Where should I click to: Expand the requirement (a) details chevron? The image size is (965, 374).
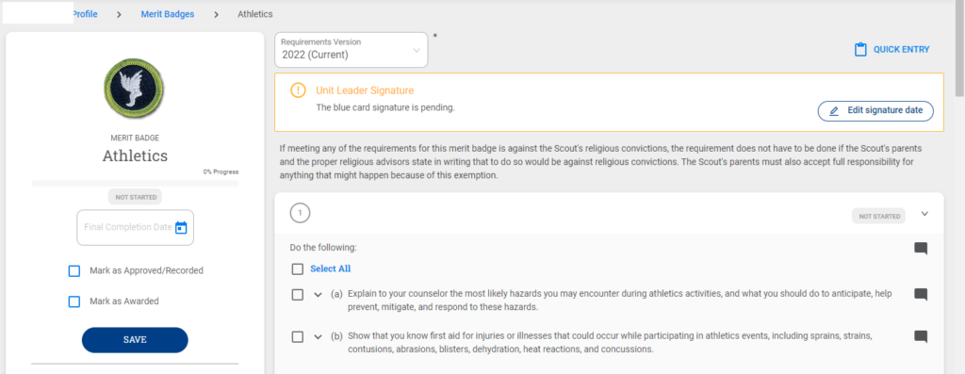point(319,295)
